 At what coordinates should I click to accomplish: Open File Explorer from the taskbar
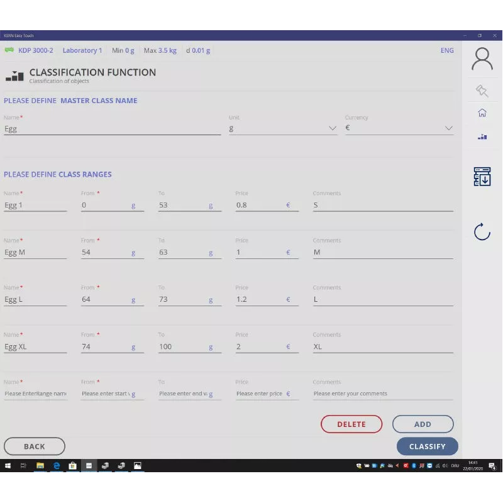(x=40, y=466)
